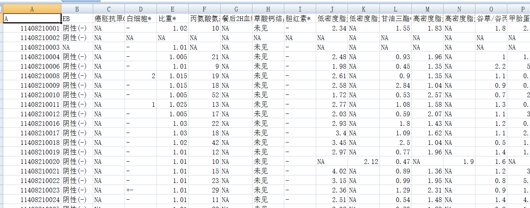This screenshot has width=530, height=208.
Task: Select cell with ID 11408210023
Action: tap(32, 190)
